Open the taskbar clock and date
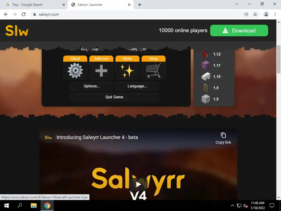 (257, 206)
